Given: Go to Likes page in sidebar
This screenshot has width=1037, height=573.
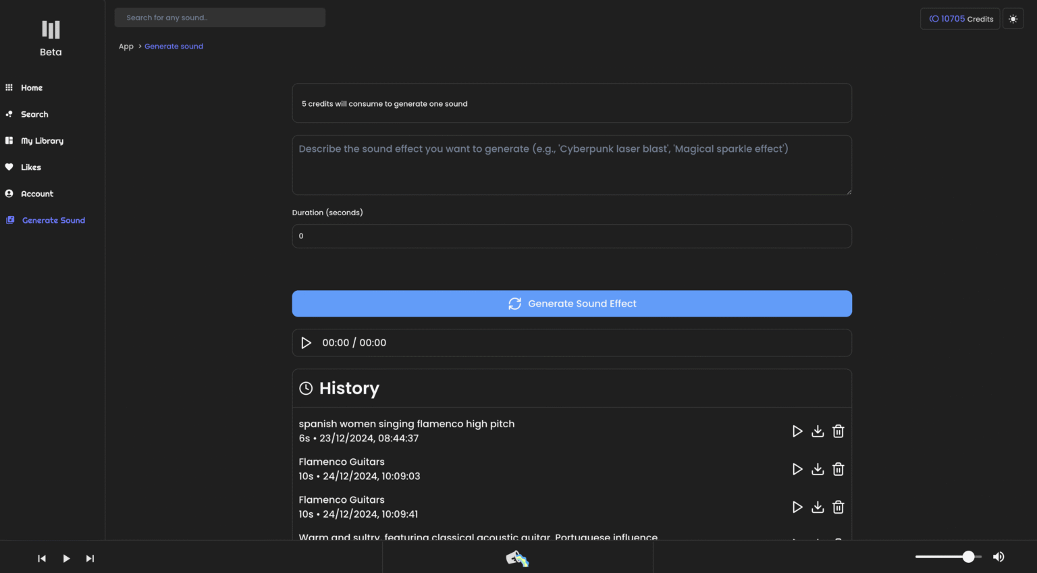Looking at the screenshot, I should point(30,167).
